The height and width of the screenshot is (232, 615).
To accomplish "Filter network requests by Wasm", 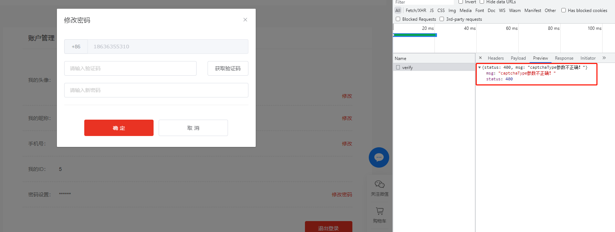I will pos(515,11).
